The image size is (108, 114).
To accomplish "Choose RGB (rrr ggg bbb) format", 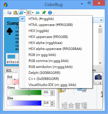I will (56, 55).
